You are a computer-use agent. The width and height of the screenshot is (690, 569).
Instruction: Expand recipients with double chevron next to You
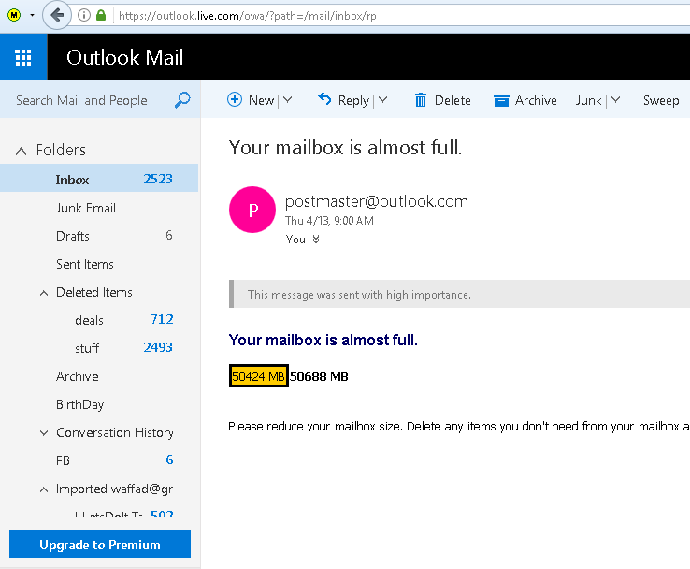[316, 240]
